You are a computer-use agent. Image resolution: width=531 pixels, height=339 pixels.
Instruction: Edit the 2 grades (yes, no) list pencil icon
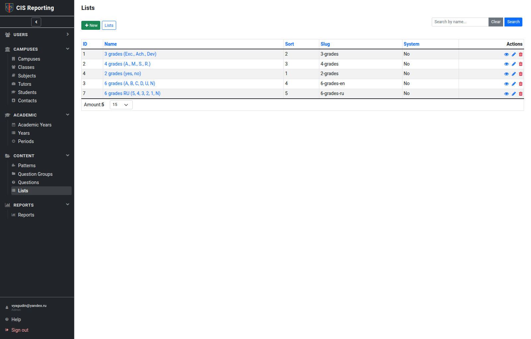coord(514,74)
